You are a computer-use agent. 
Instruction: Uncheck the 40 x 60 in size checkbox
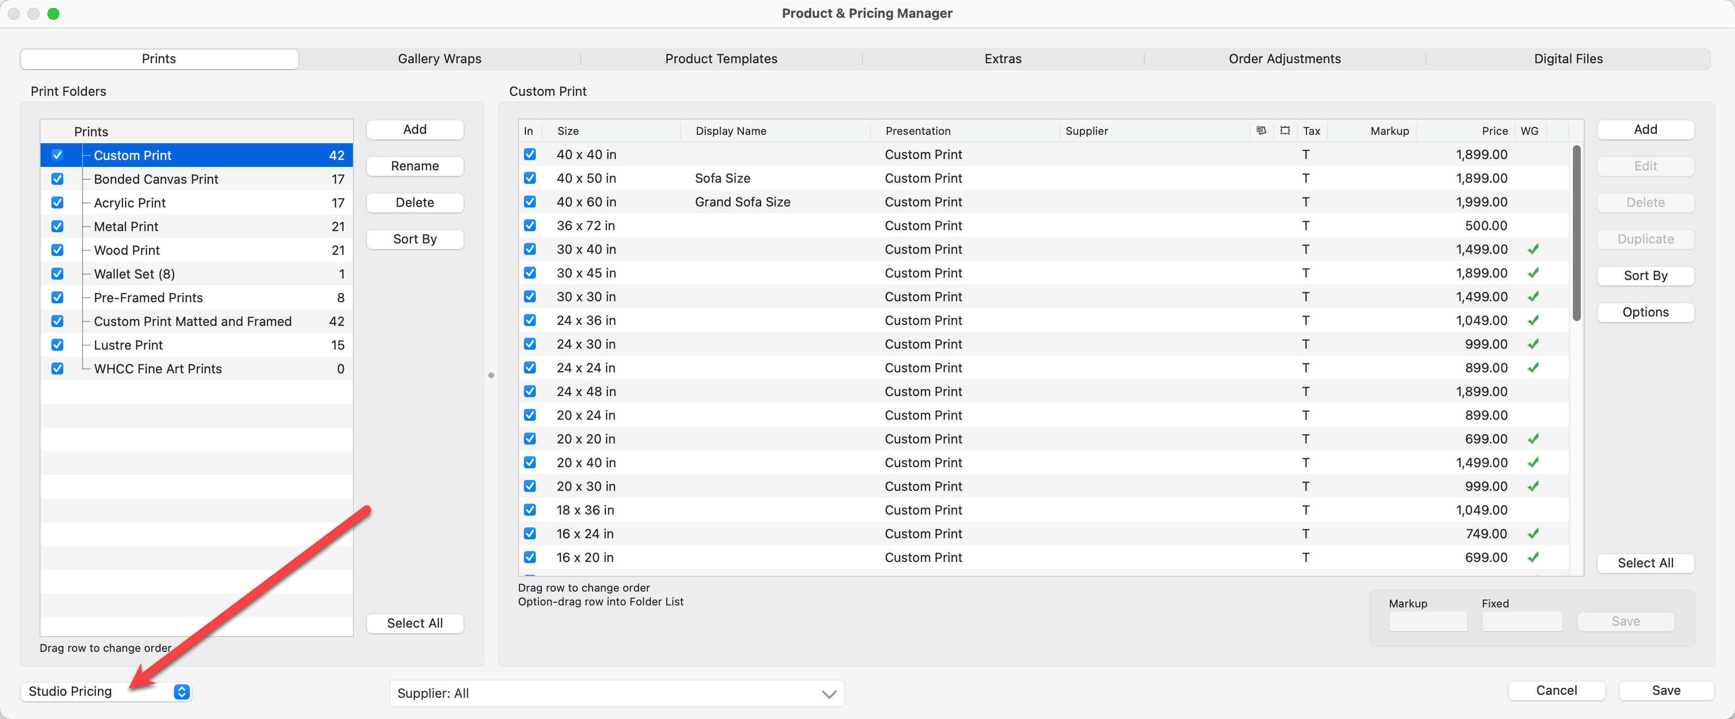[x=530, y=202]
